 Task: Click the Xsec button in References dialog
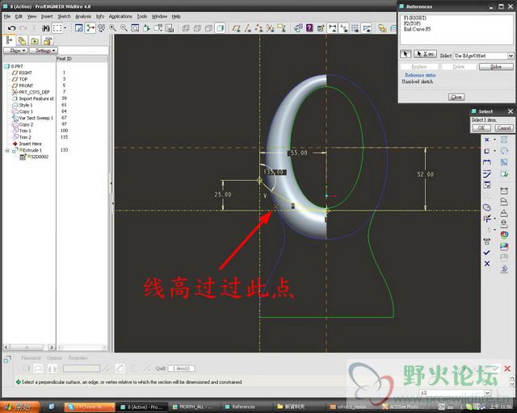point(426,54)
